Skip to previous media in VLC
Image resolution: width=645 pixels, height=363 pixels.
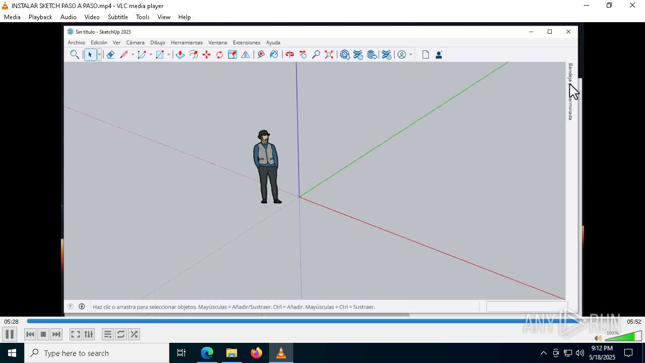tap(30, 334)
